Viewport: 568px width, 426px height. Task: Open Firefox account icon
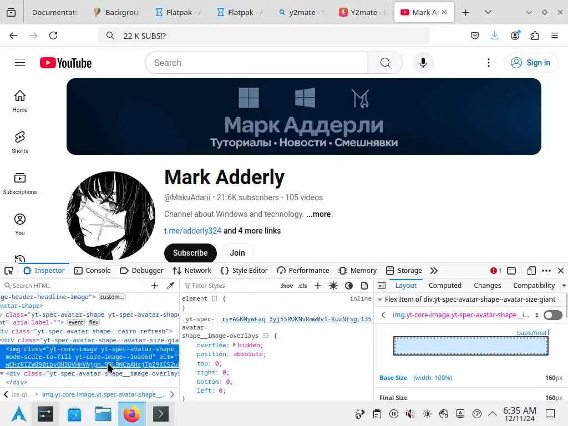point(515,35)
